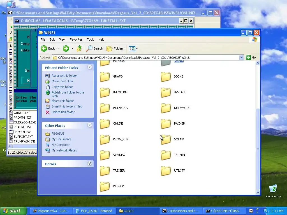This screenshot has height=215, width=287.
Task: Go to My Network Places link
Action: tap(64, 150)
